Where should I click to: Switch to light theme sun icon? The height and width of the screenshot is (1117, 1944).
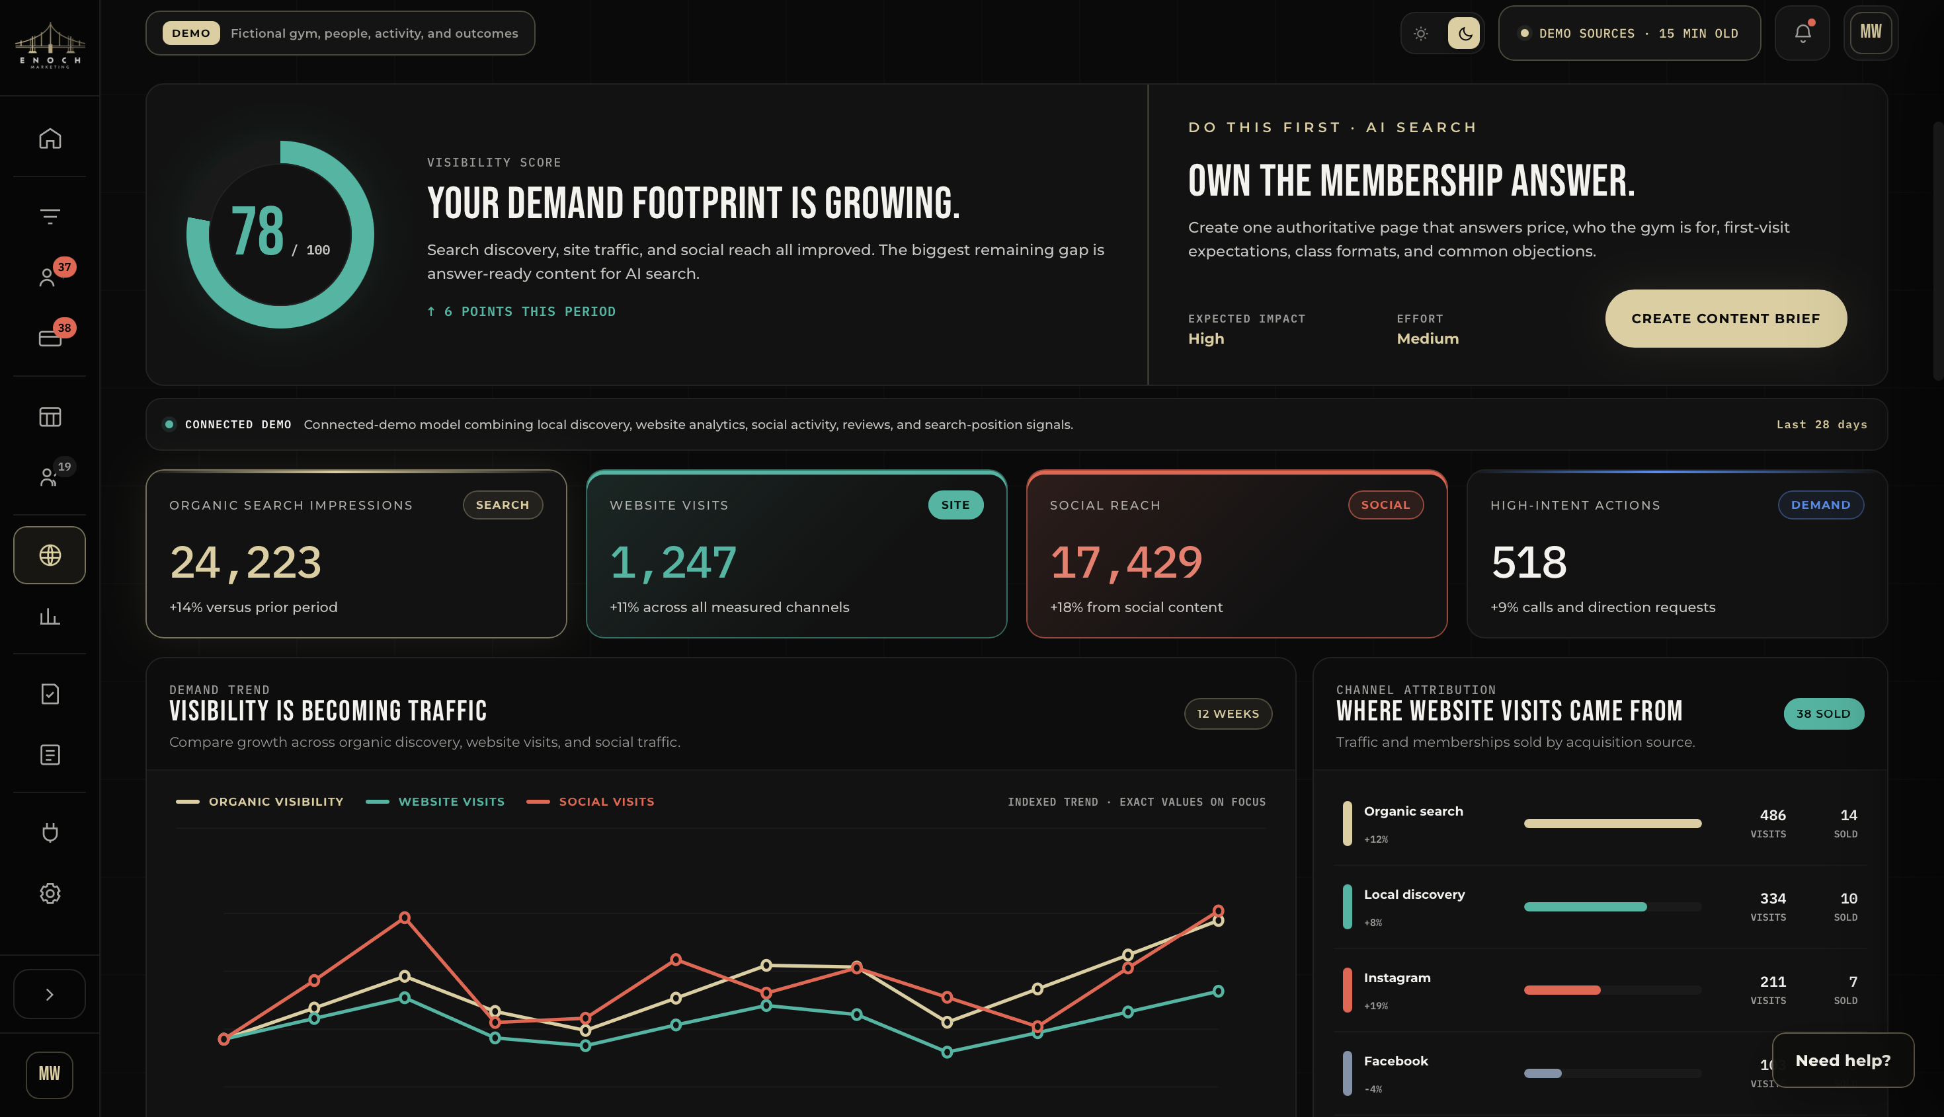pyautogui.click(x=1422, y=33)
